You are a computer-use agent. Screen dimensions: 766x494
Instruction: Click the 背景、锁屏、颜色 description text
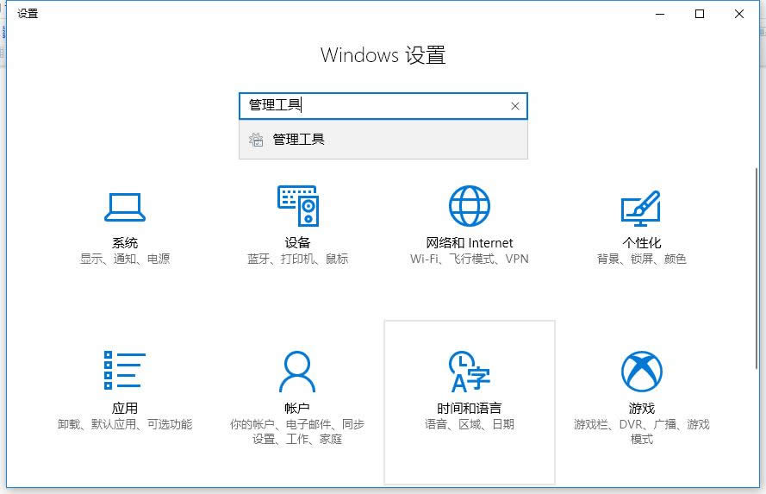tap(641, 259)
